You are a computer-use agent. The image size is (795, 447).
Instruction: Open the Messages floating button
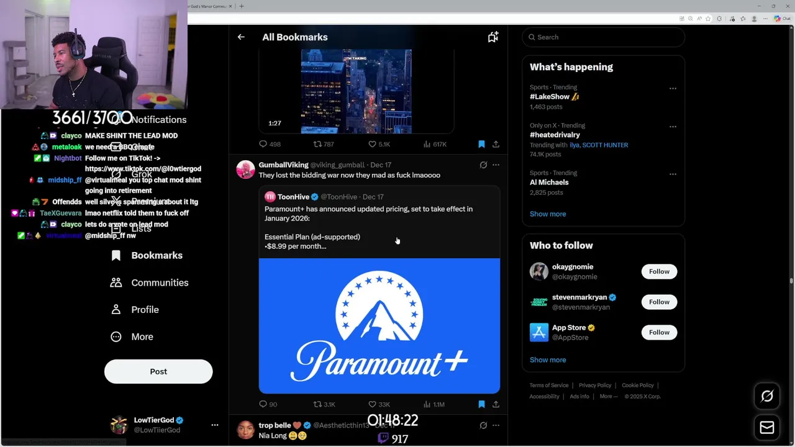click(x=767, y=428)
